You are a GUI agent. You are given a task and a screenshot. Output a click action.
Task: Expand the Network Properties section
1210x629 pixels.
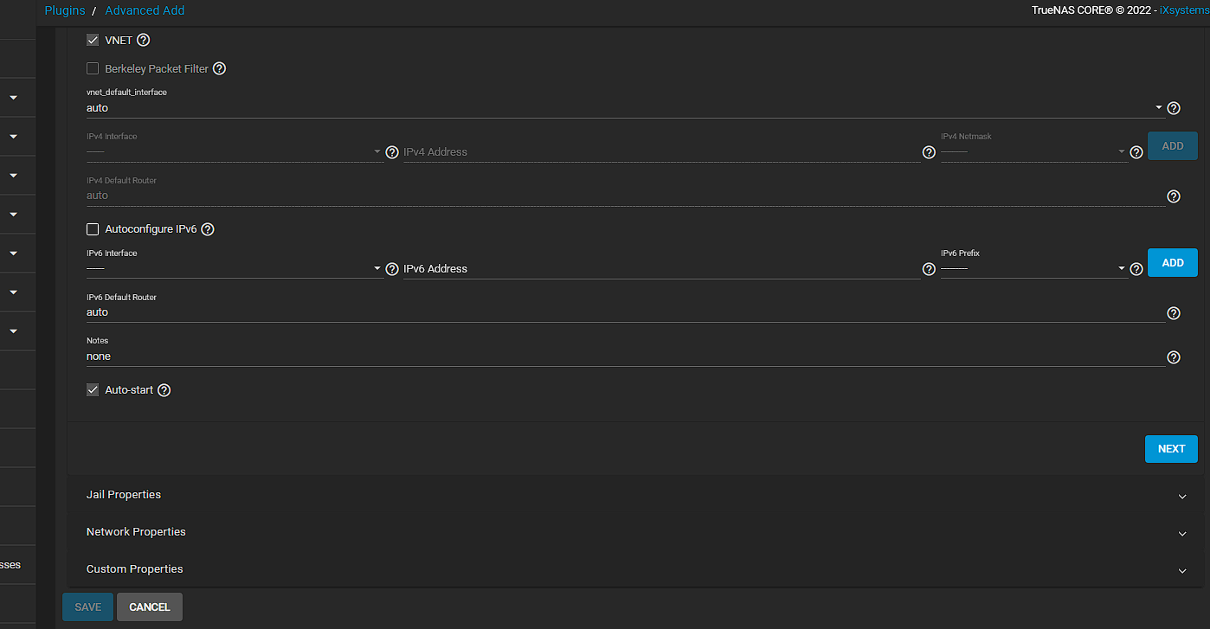[634, 532]
